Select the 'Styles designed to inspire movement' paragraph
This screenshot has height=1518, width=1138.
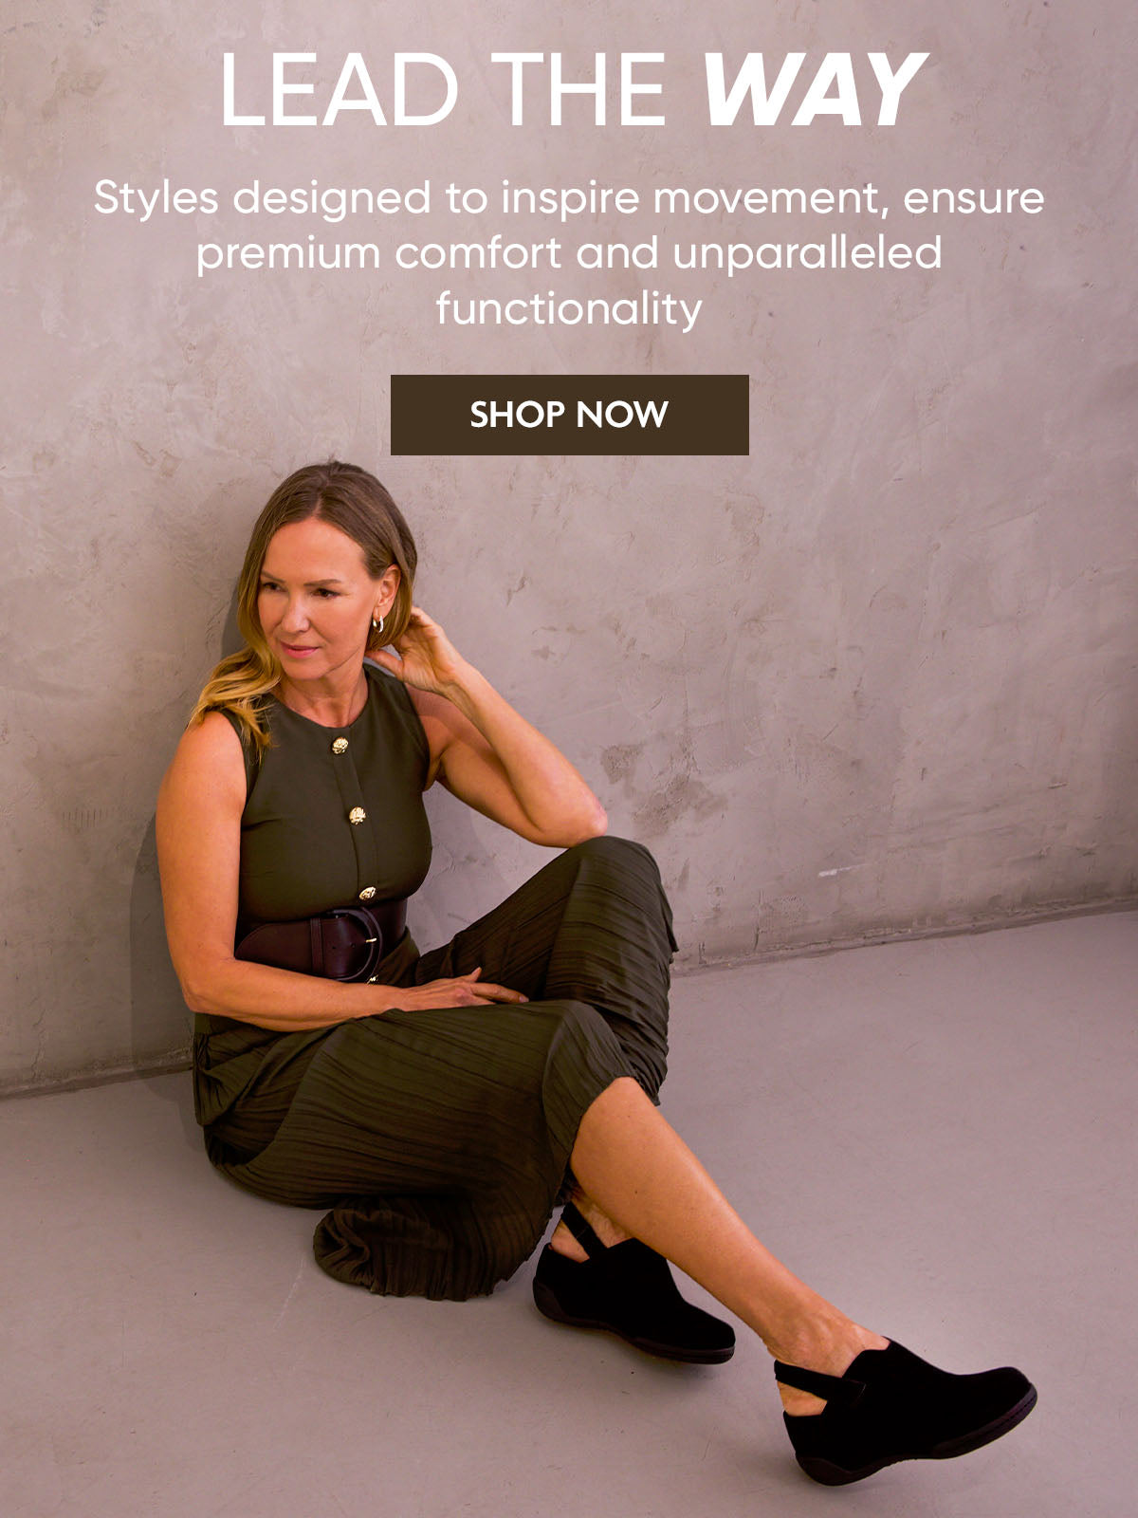coord(569,253)
